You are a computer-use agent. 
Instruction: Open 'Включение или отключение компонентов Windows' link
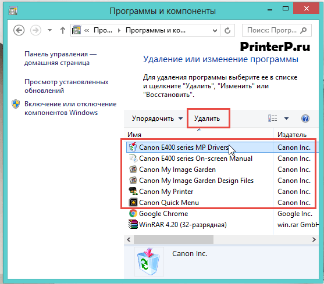pos(70,108)
